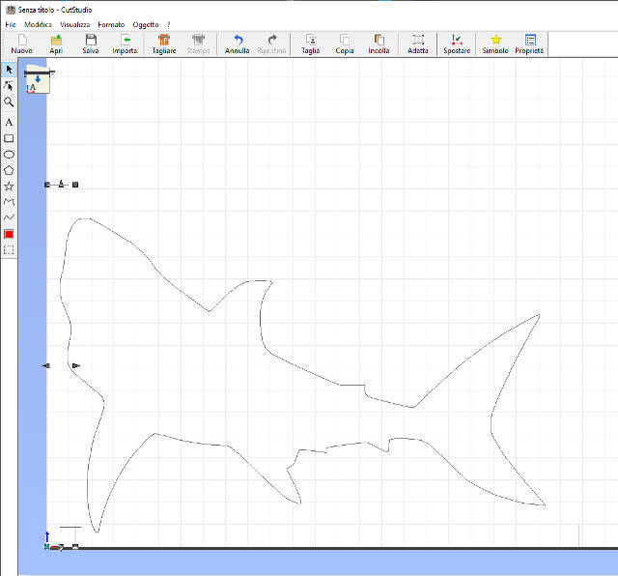Viewport: 618px width, 576px height.
Task: Fit view using Adatta
Action: 418,43
